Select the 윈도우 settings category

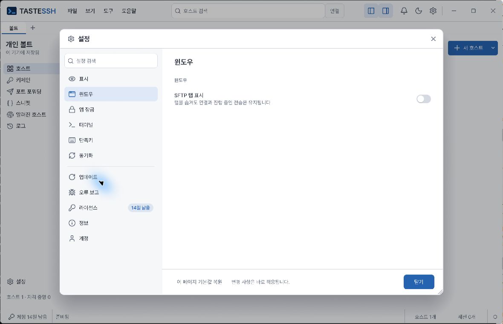pos(111,94)
